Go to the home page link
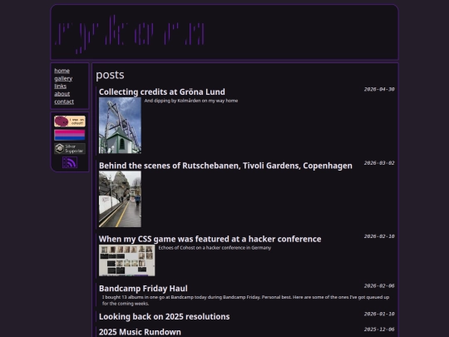The image size is (449, 337). tap(62, 71)
